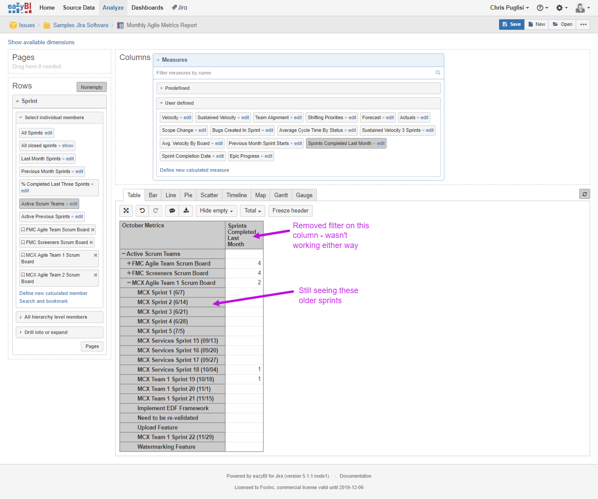Switch to the Pie chart tab

[188, 195]
